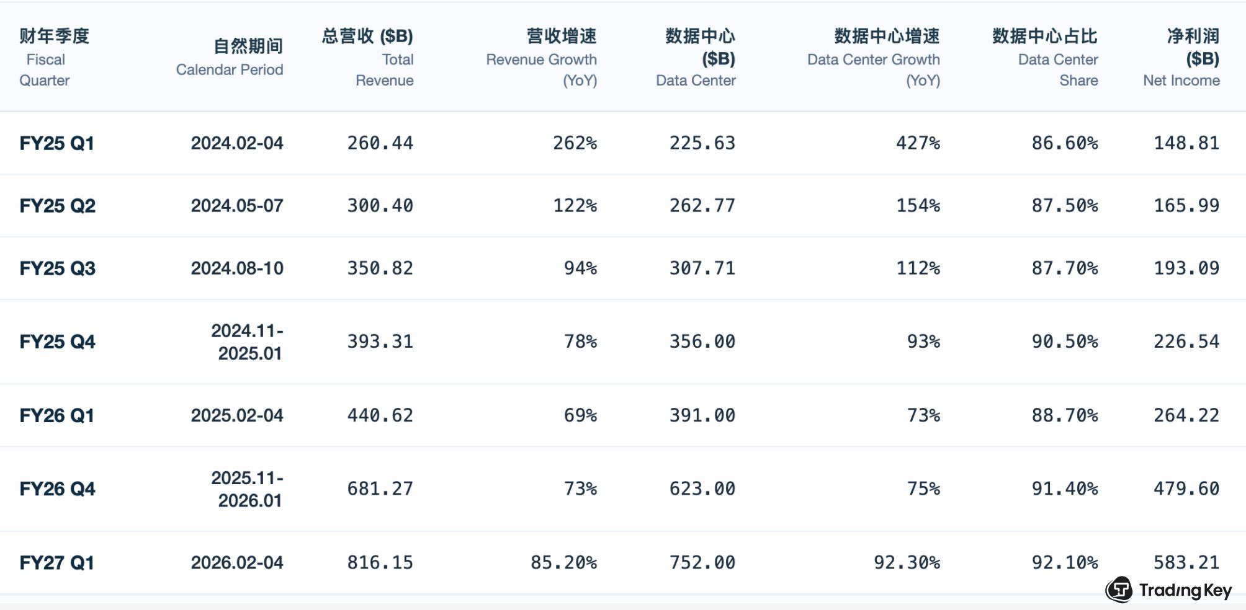Click the 427% data center growth cell
Image resolution: width=1246 pixels, height=610 pixels.
(918, 143)
